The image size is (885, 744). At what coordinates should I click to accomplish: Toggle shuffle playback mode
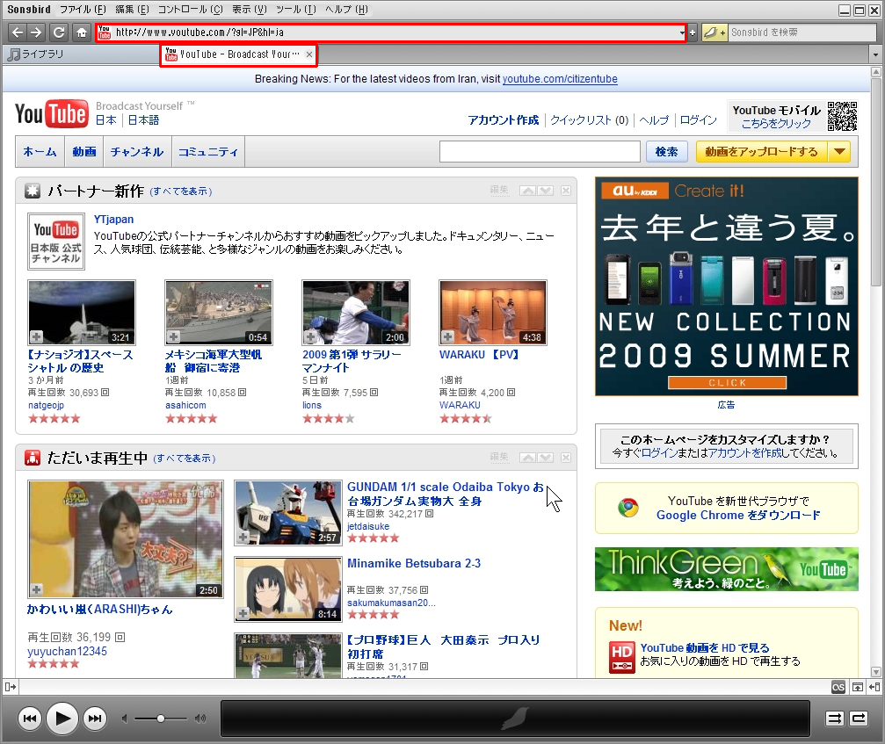tap(834, 718)
